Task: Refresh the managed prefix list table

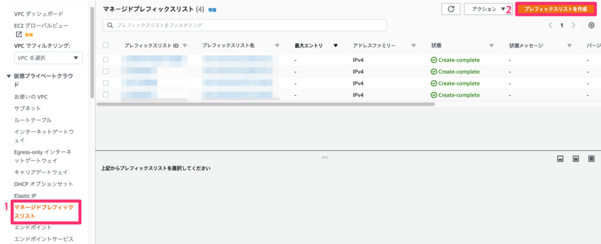Action: (451, 9)
